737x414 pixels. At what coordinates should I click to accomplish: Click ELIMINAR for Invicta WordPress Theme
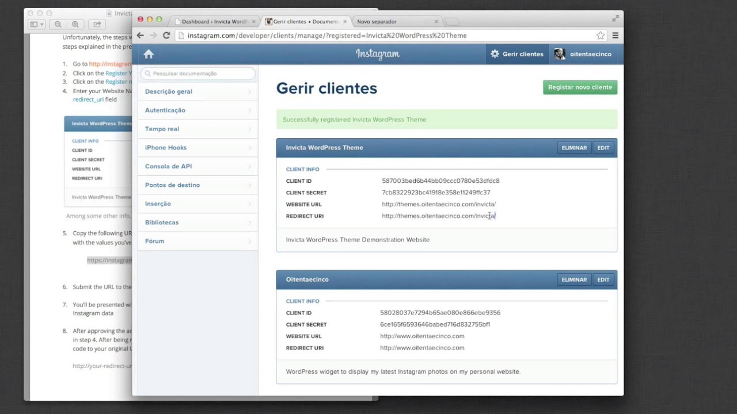click(x=574, y=148)
